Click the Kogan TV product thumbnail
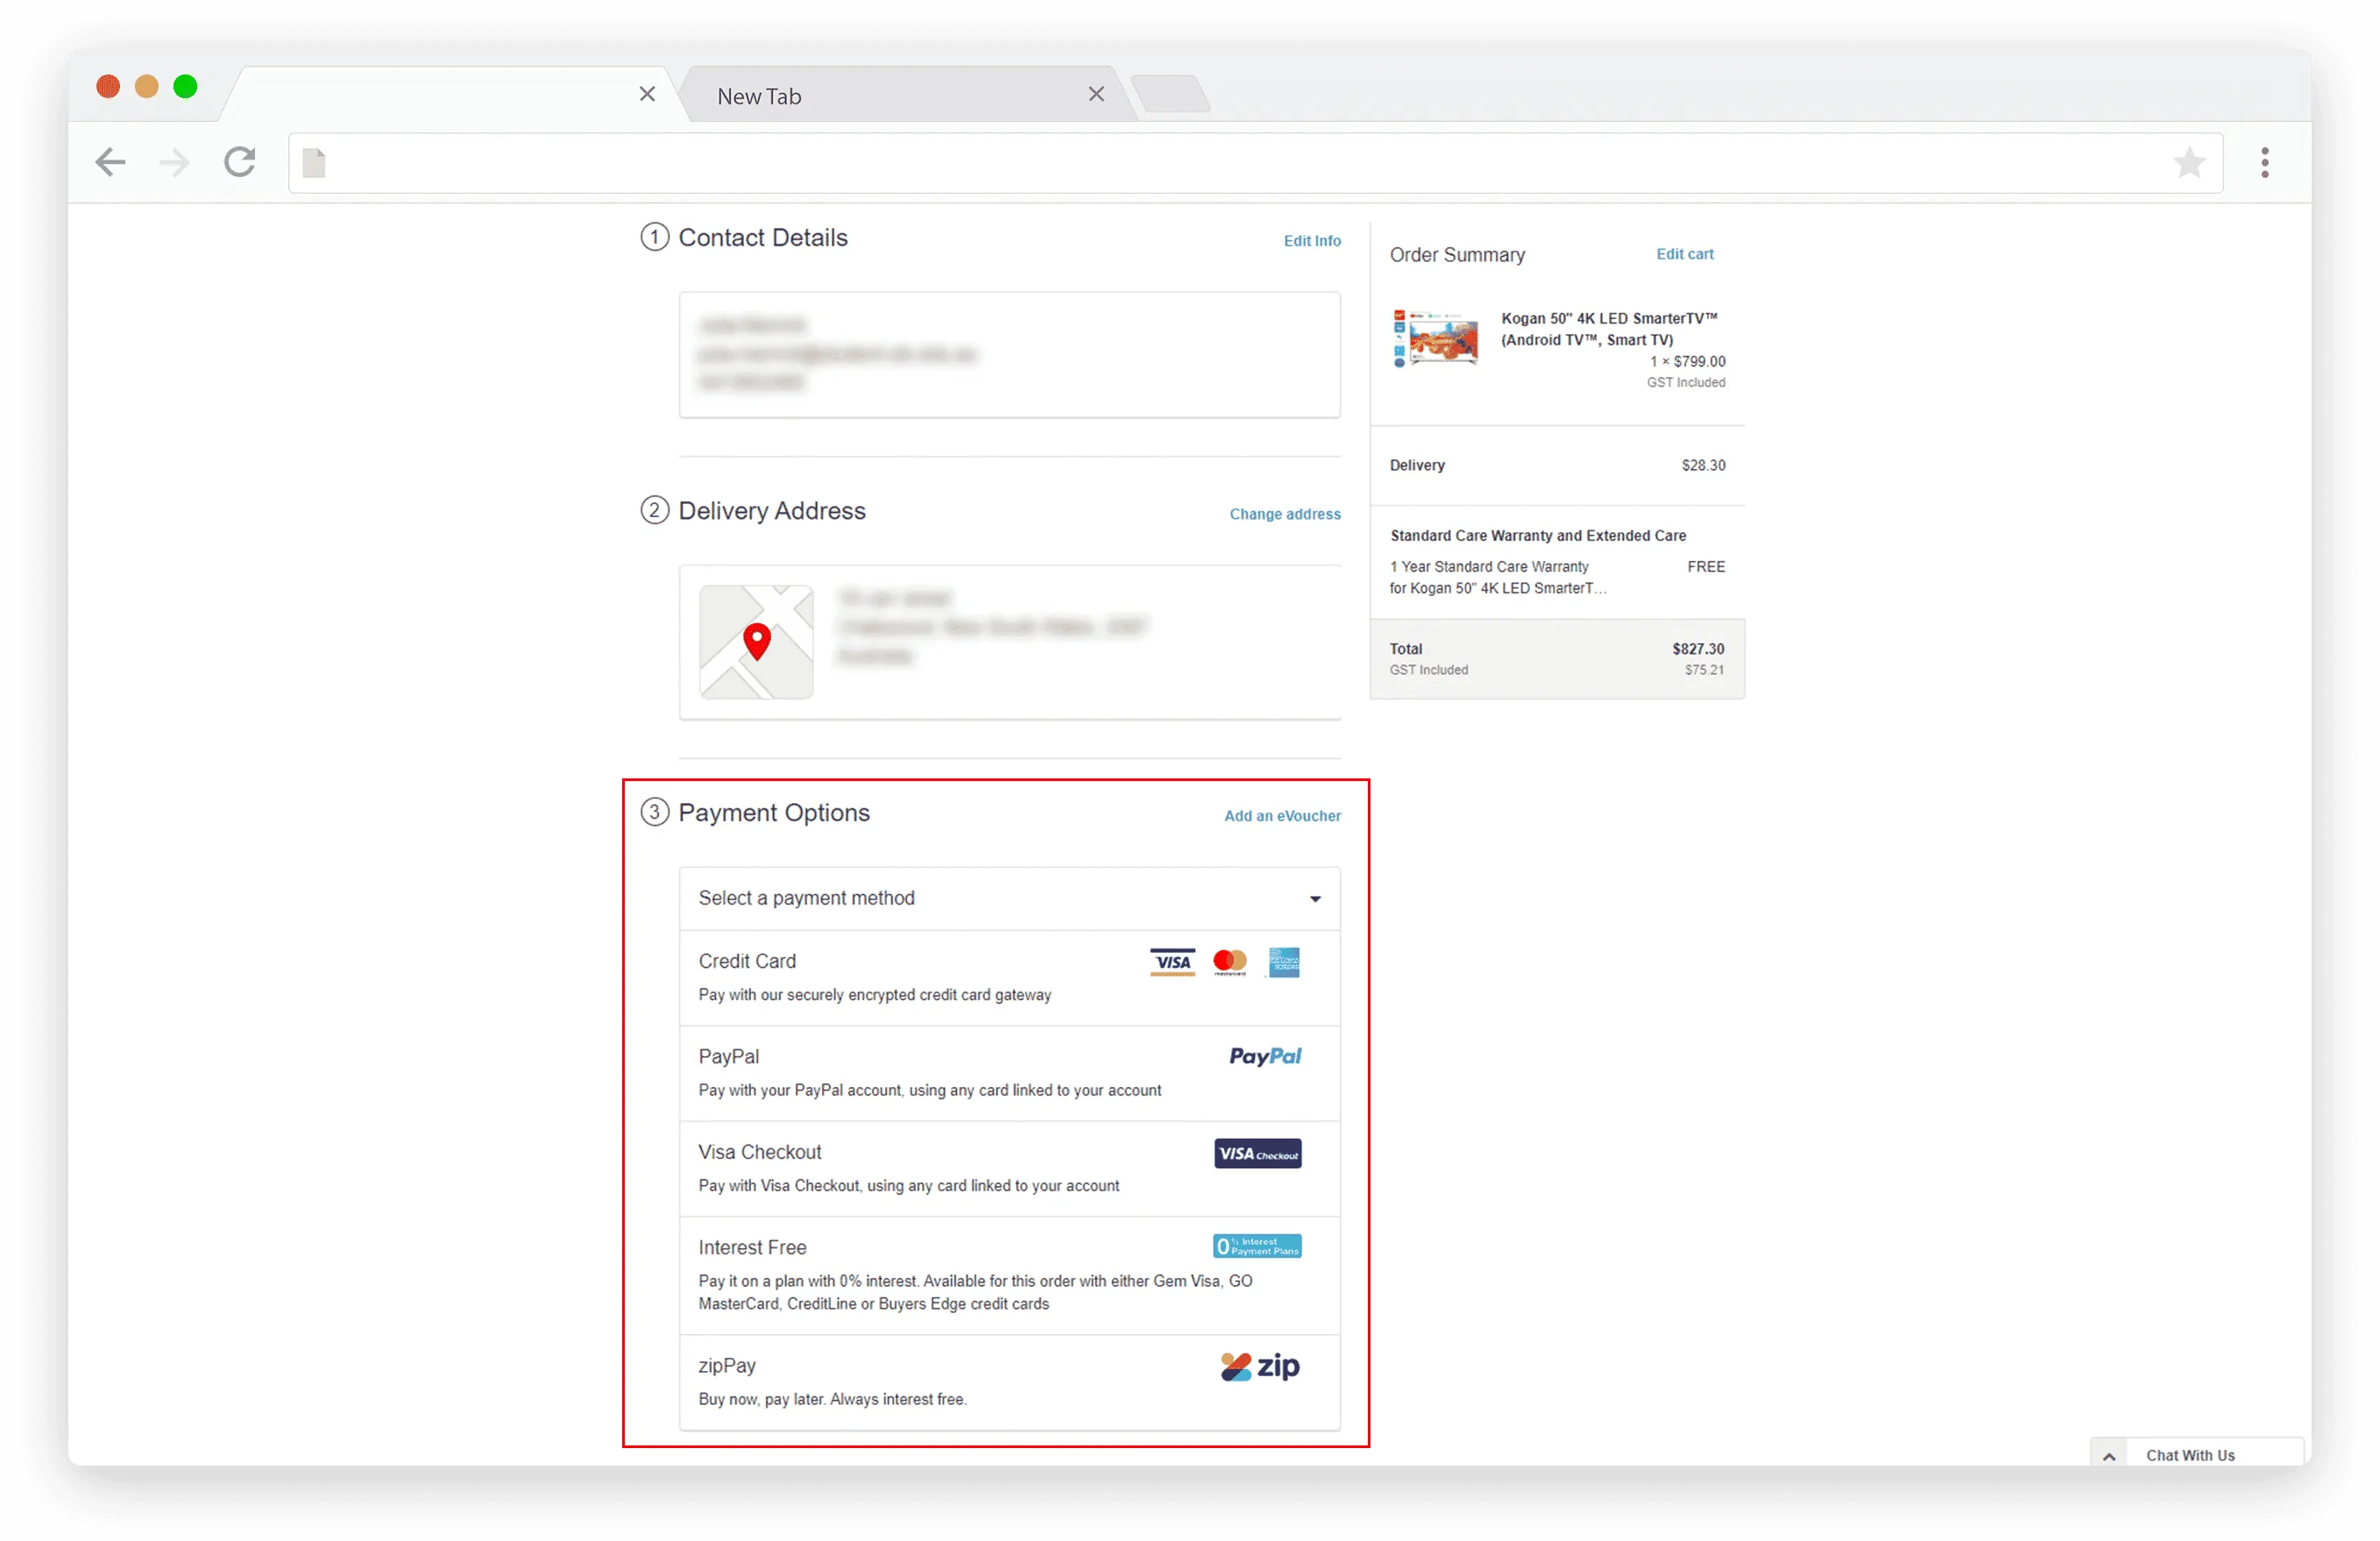 [1435, 340]
